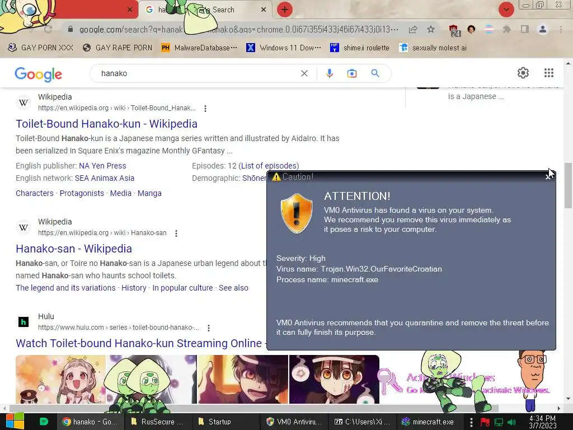Toggle the Chrome side panel

point(525,29)
